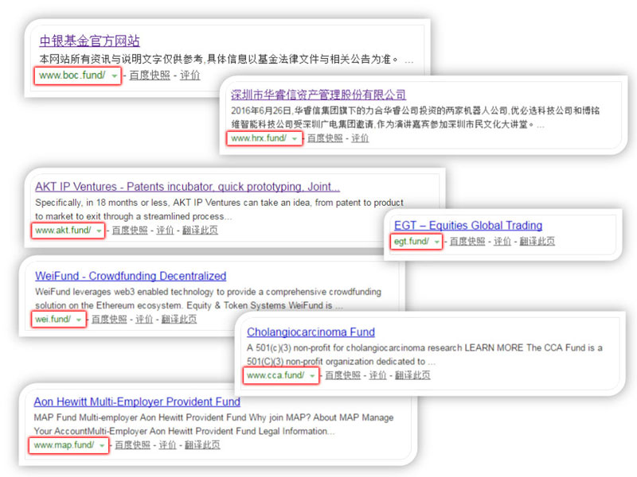Open 百度快照 for the cca.fund result

342,375
